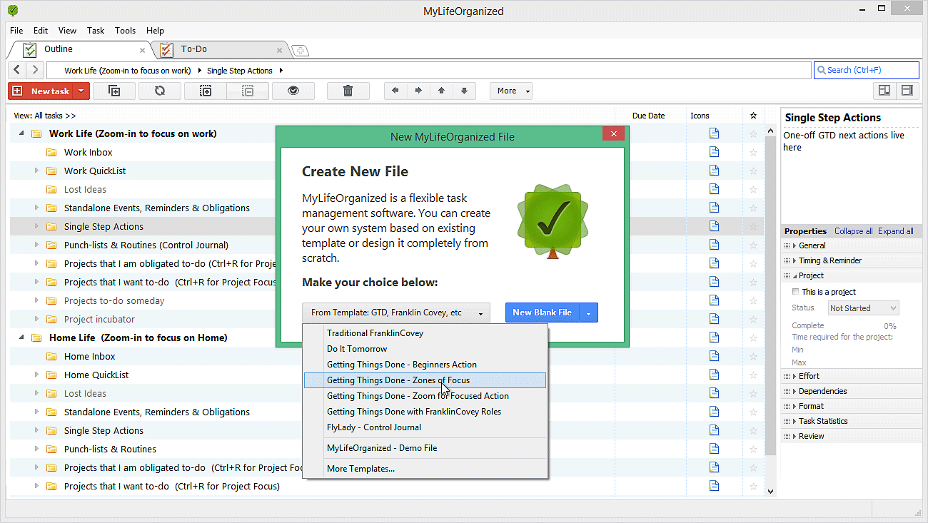The height and width of the screenshot is (523, 928).
Task: Click the collapse all tasks toolbar icon
Action: [248, 91]
